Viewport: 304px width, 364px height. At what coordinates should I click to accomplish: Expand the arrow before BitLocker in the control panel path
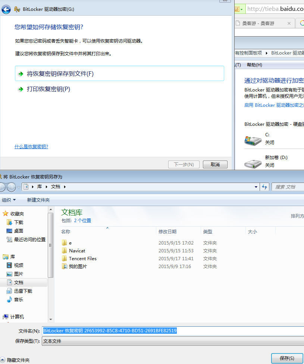click(x=267, y=53)
